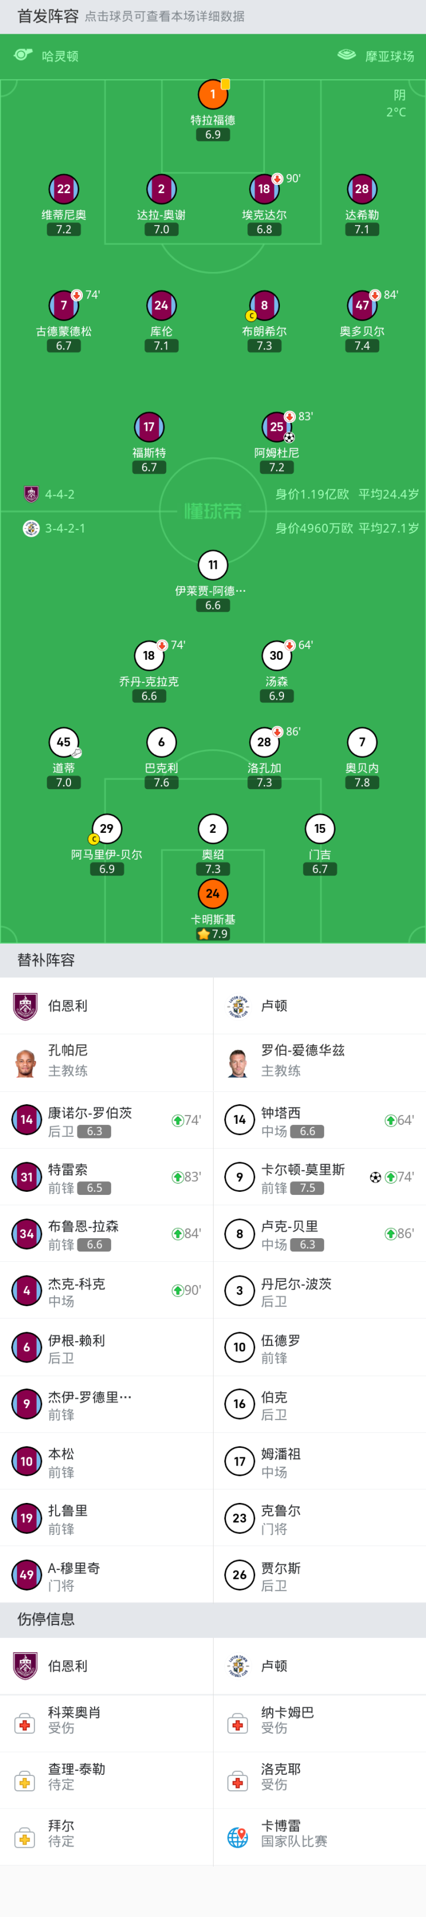The width and height of the screenshot is (426, 1917).
Task: Select Luton keeper 卡明斯基 number 24 badge
Action: coord(212,893)
